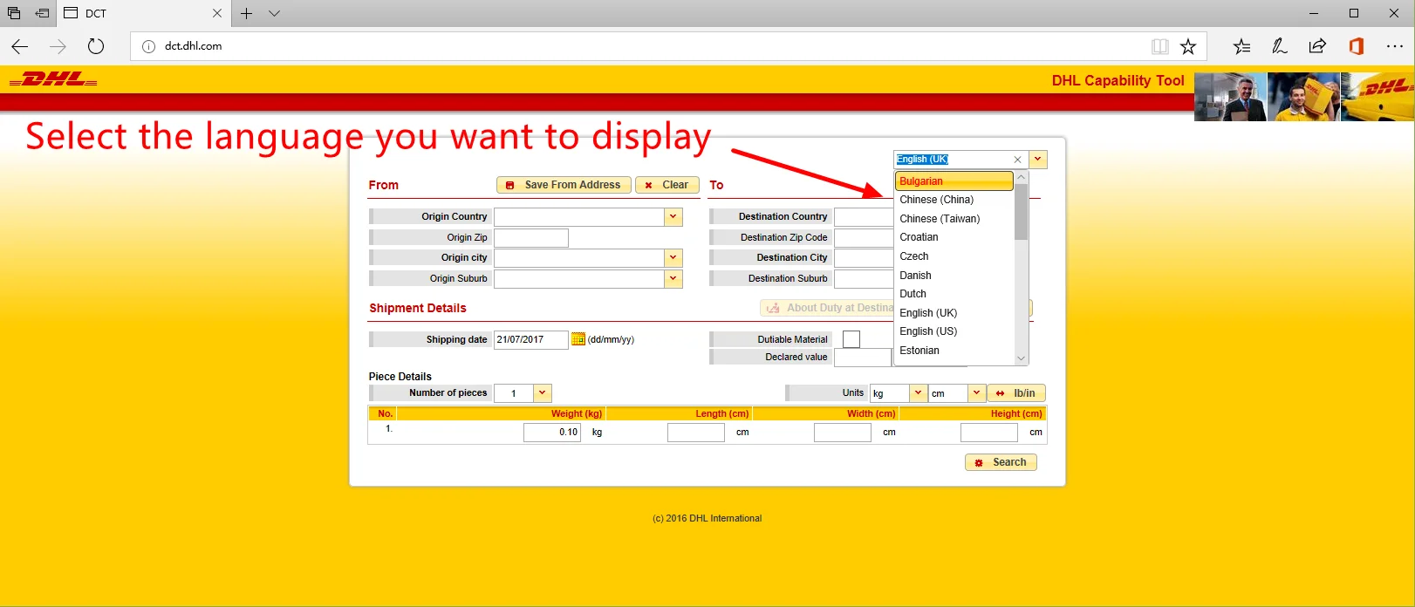Screen dimensions: 1415x607
Task: Refresh the dct.dhl.com page
Action: coord(96,46)
